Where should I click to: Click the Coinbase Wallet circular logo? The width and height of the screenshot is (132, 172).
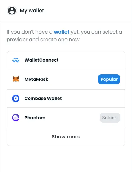coord(16,98)
